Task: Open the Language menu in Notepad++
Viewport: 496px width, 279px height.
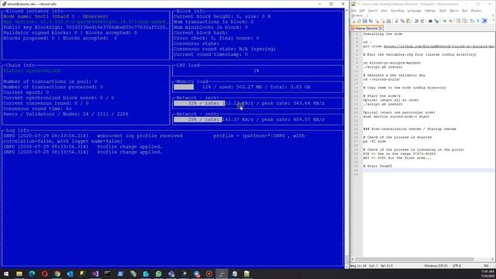Action: (415, 11)
